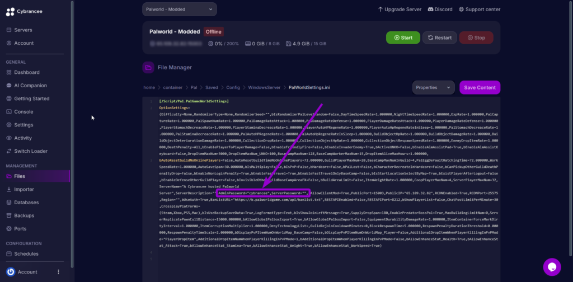Open Switch Loader in sidebar
573x282 pixels.
[31, 151]
